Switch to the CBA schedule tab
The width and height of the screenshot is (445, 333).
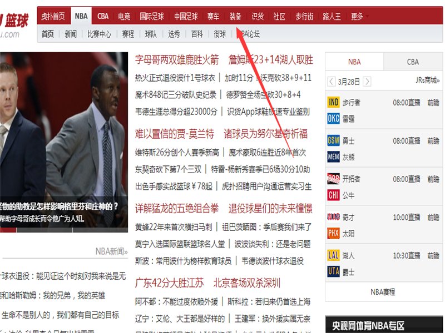click(x=412, y=61)
